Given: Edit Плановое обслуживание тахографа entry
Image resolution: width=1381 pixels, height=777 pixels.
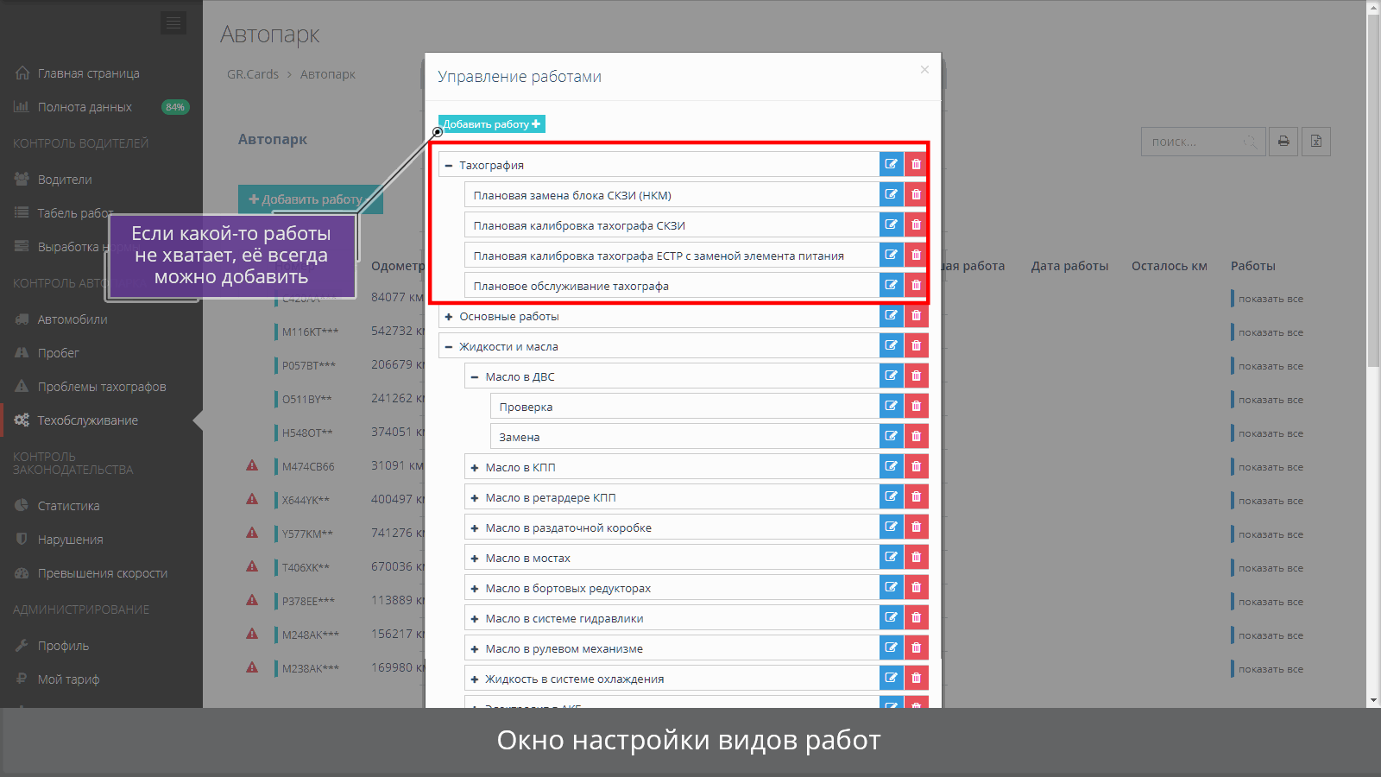Looking at the screenshot, I should point(892,285).
